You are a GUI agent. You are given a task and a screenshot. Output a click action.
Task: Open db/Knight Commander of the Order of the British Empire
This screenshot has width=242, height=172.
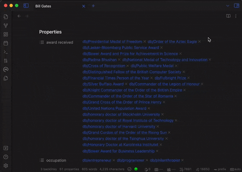click(132, 90)
